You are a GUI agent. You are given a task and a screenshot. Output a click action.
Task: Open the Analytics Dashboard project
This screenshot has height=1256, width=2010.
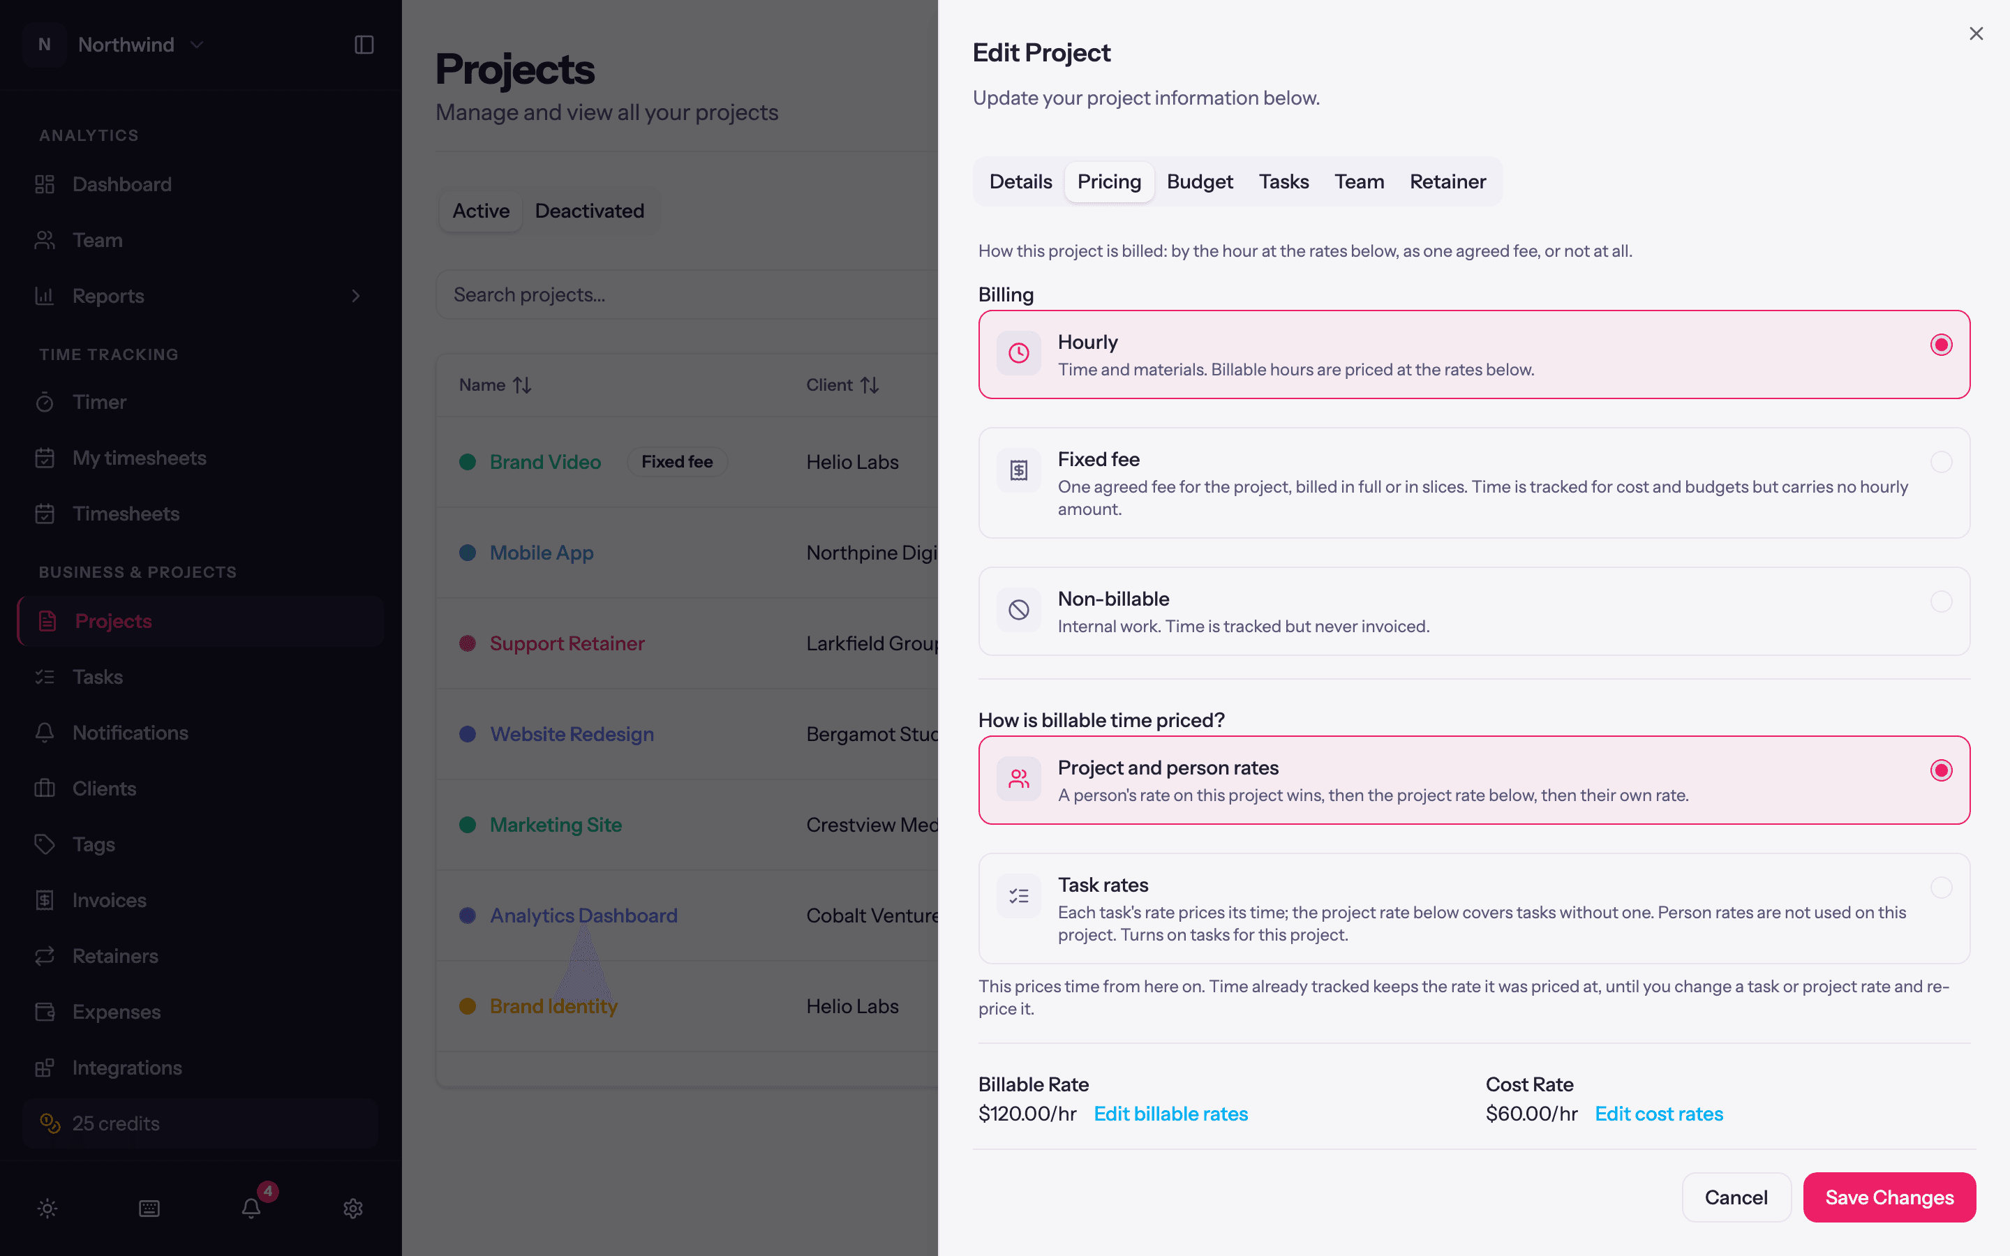click(583, 915)
